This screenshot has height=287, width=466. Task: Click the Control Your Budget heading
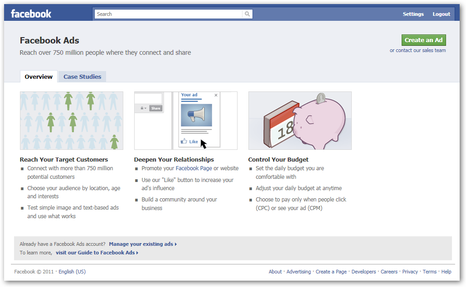278,159
